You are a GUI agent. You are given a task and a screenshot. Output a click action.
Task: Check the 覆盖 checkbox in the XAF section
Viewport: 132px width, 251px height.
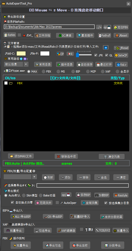[82, 229]
